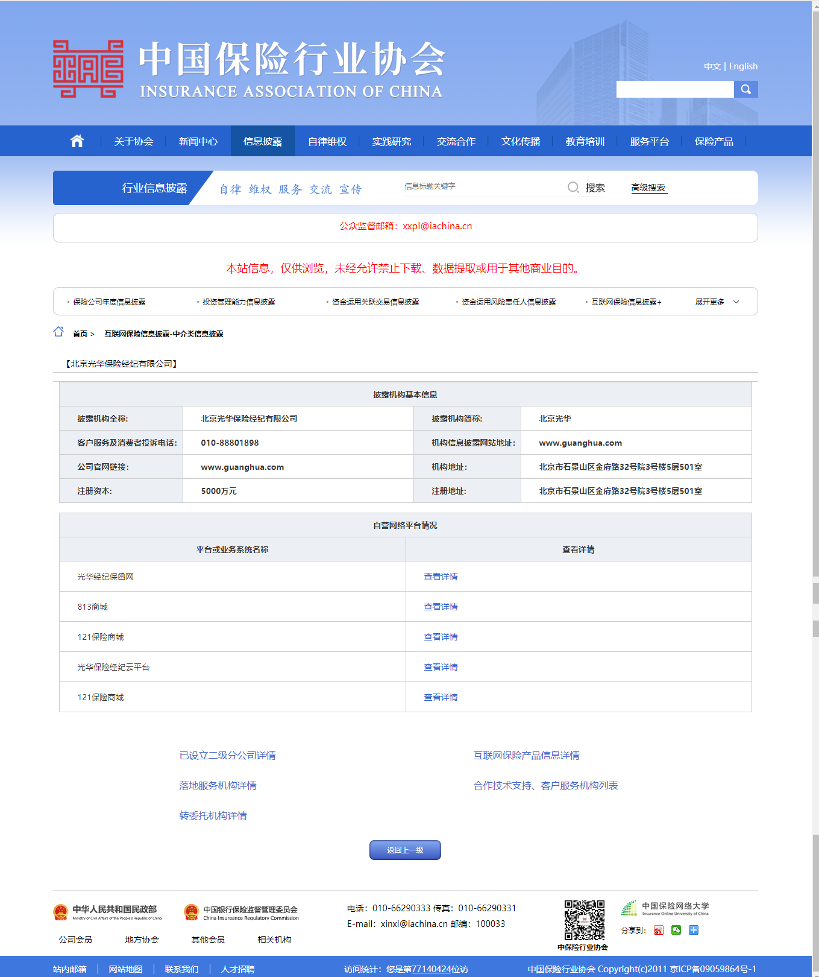Viewport: 819px width, 977px height.
Task: Open the 实践研究 menu
Action: pyautogui.click(x=392, y=141)
